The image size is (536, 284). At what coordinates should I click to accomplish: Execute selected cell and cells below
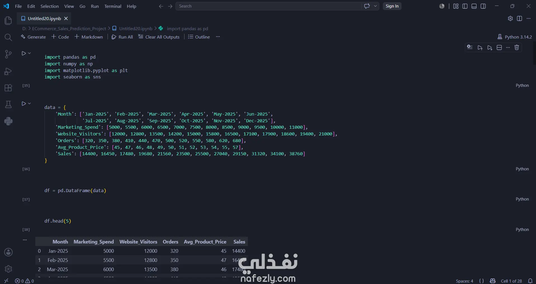490,47
